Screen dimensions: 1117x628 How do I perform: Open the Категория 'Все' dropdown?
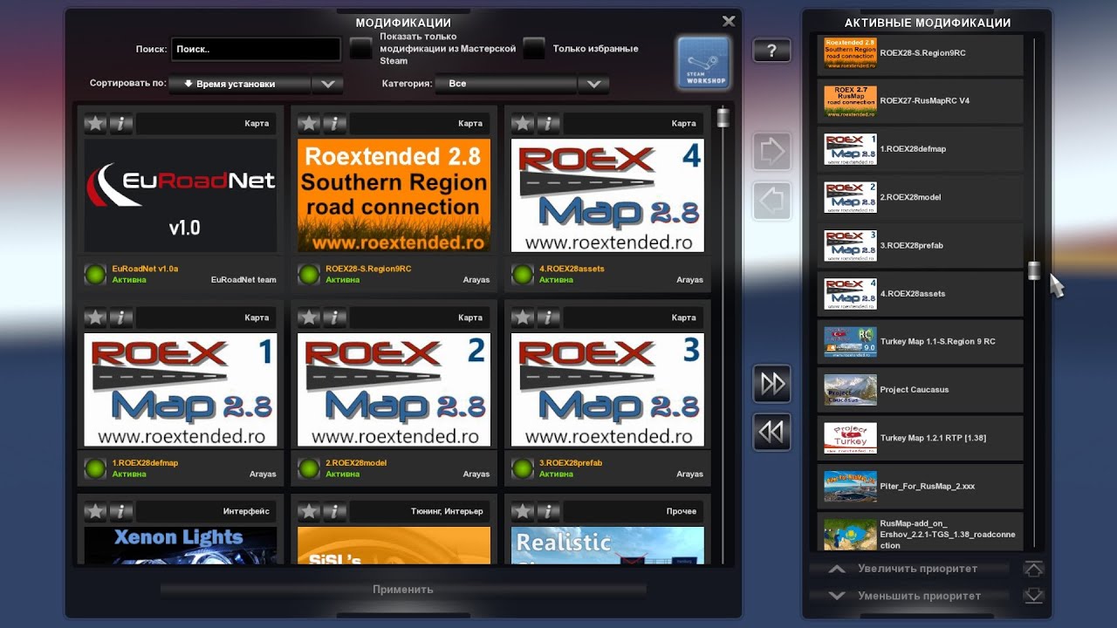[x=506, y=84]
